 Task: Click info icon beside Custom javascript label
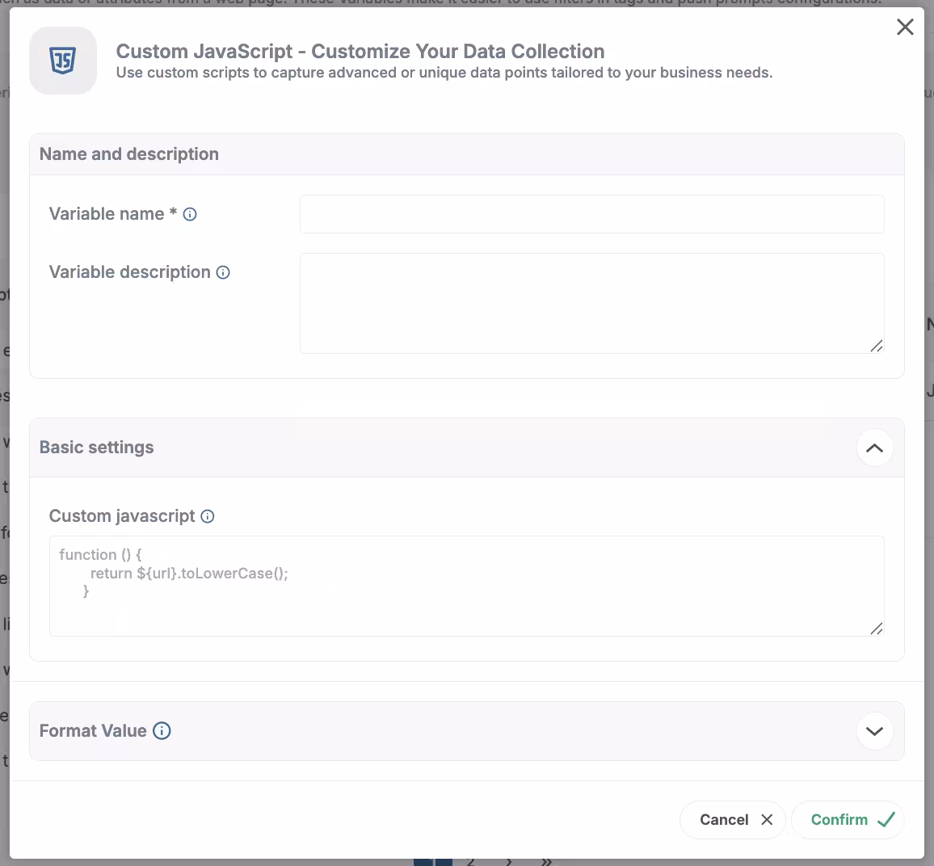(208, 516)
